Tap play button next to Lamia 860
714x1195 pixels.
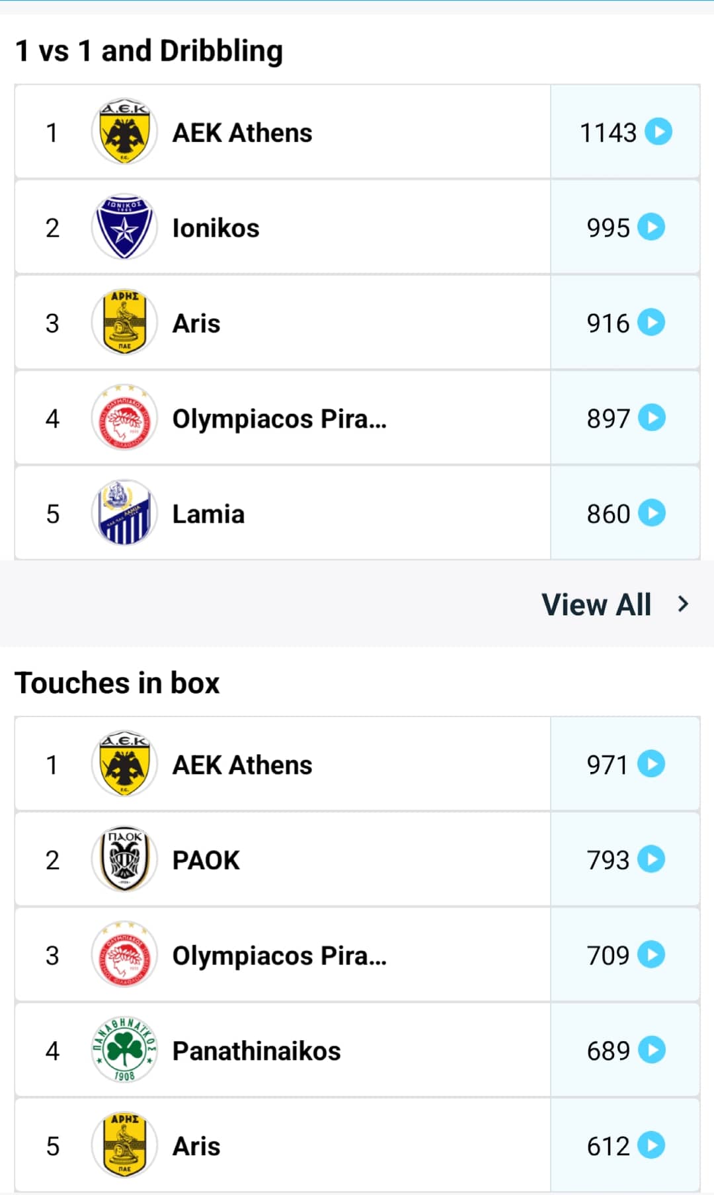coord(651,514)
